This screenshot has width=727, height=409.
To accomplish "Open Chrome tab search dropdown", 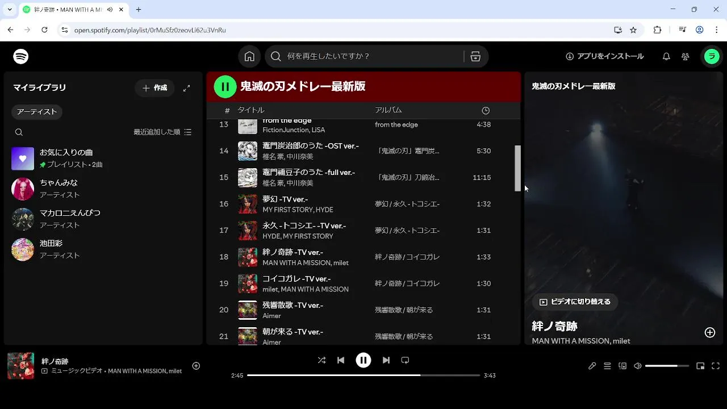I will pos(10,10).
